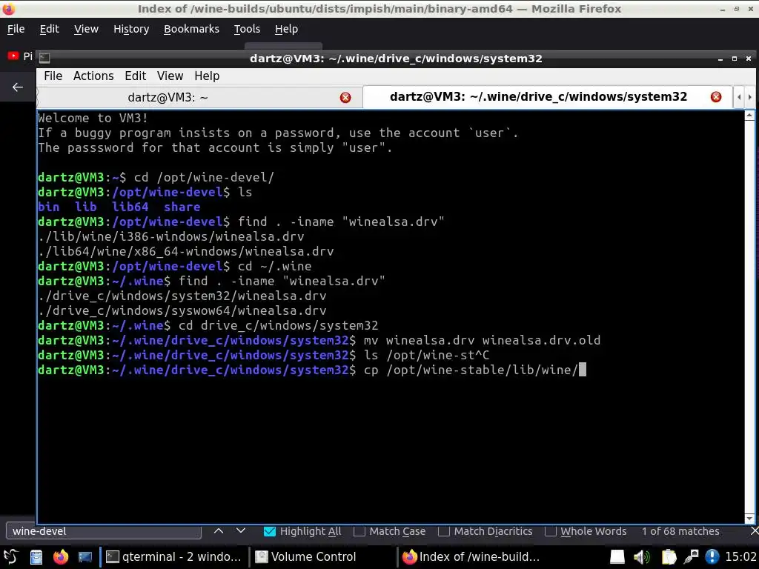
Task: Switch to the Index of /wine-build Firefox taskbar entry
Action: (x=471, y=557)
